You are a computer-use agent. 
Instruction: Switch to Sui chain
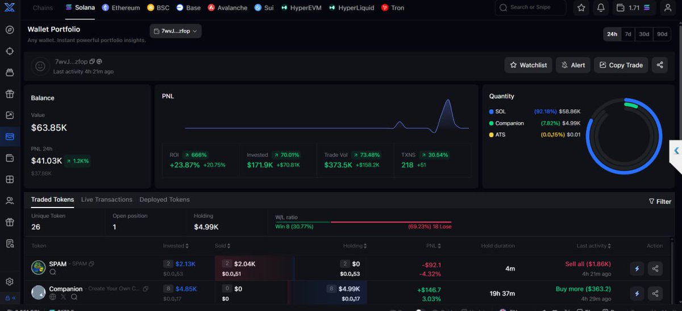[264, 8]
